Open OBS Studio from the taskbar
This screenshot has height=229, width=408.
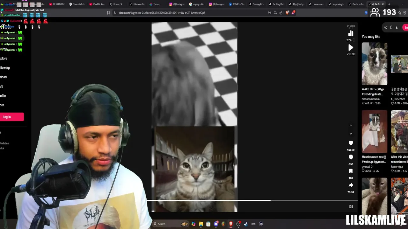(x=238, y=224)
